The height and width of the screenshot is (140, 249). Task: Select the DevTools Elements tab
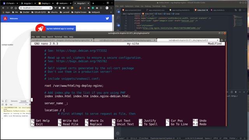pos(14,101)
